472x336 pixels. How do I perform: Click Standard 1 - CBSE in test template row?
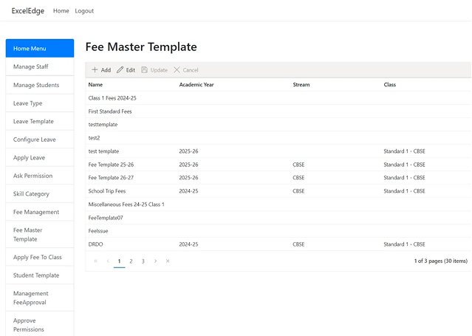[x=404, y=151]
